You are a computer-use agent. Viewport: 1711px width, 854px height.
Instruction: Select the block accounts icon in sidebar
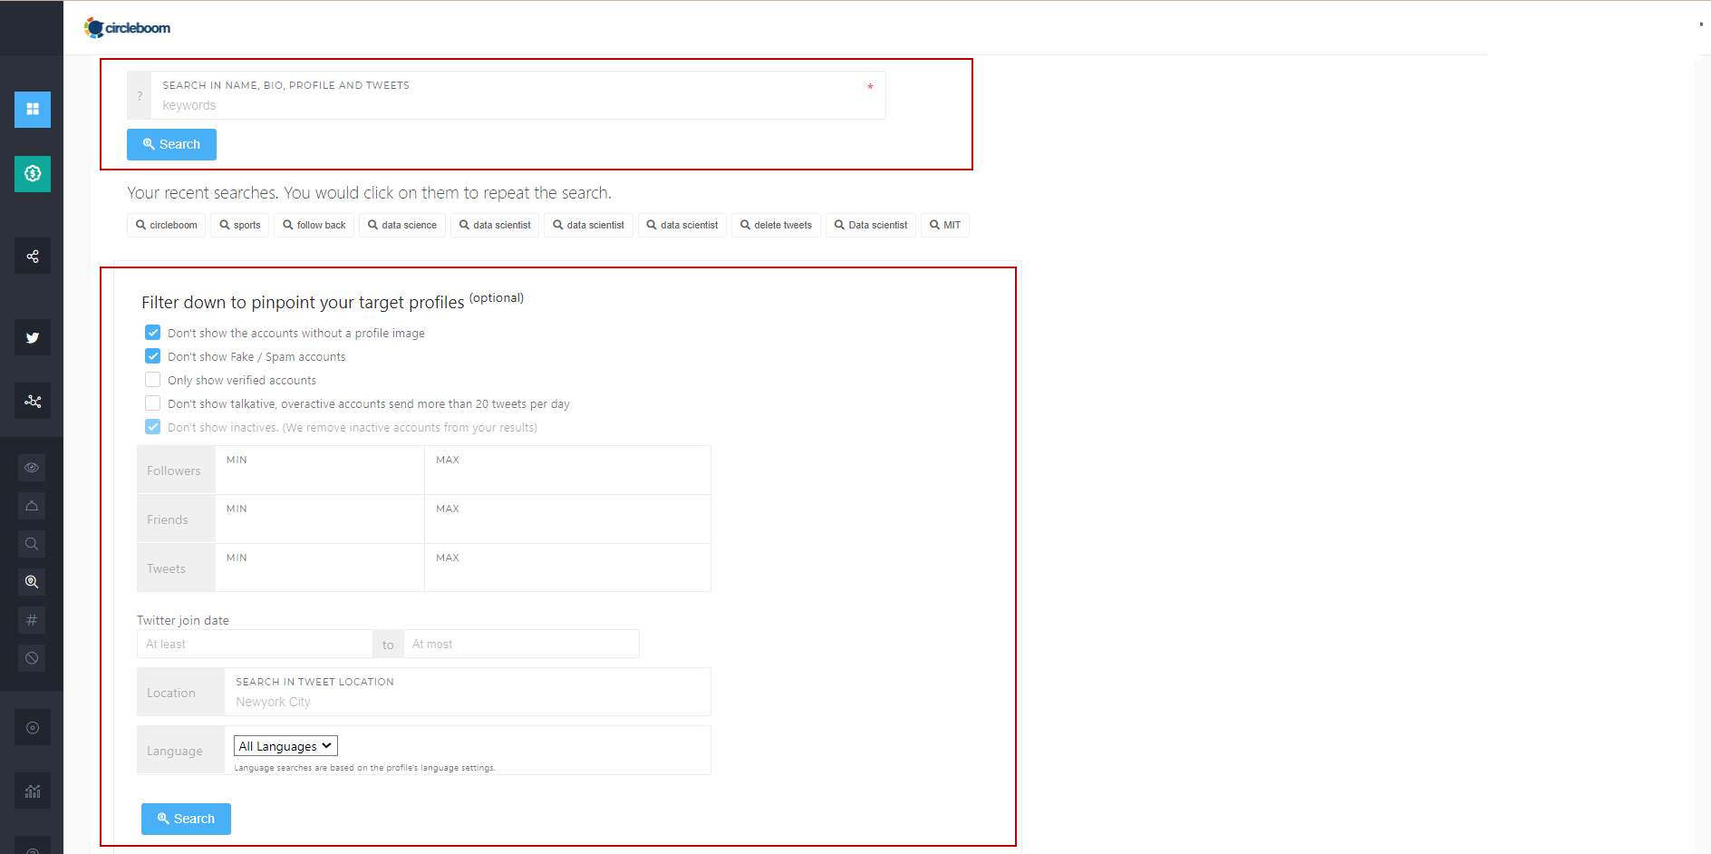(x=32, y=658)
